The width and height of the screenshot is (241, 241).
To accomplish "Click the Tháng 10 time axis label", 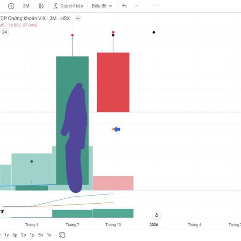I will click(x=113, y=225).
